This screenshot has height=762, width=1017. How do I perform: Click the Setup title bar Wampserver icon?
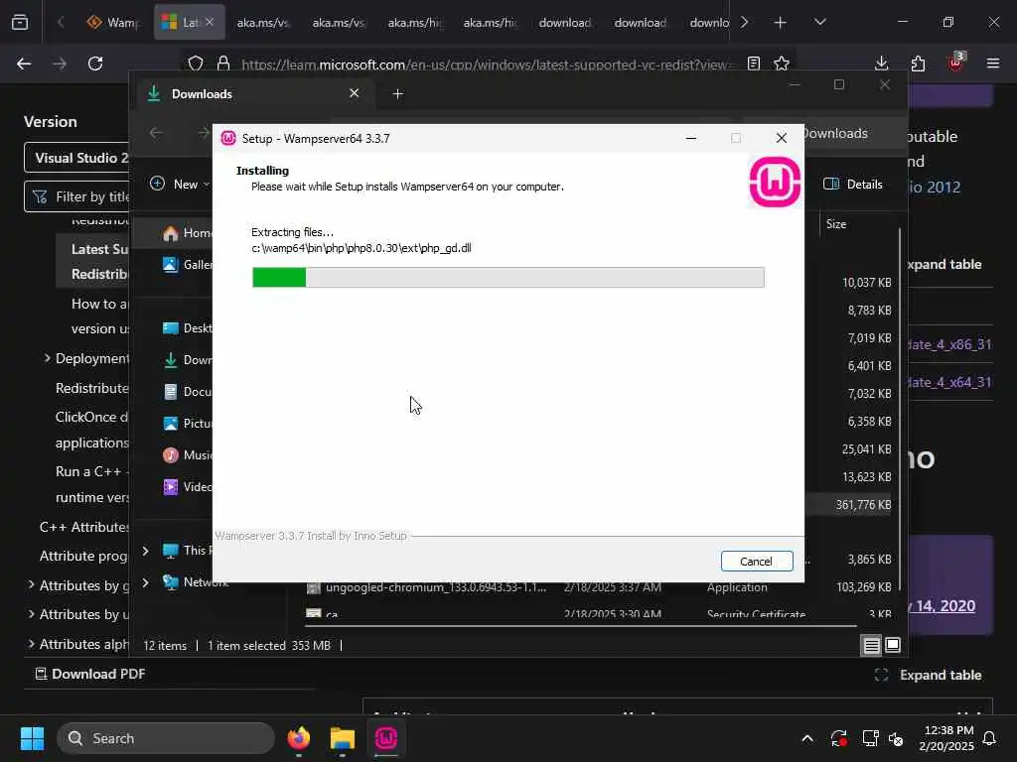[228, 138]
